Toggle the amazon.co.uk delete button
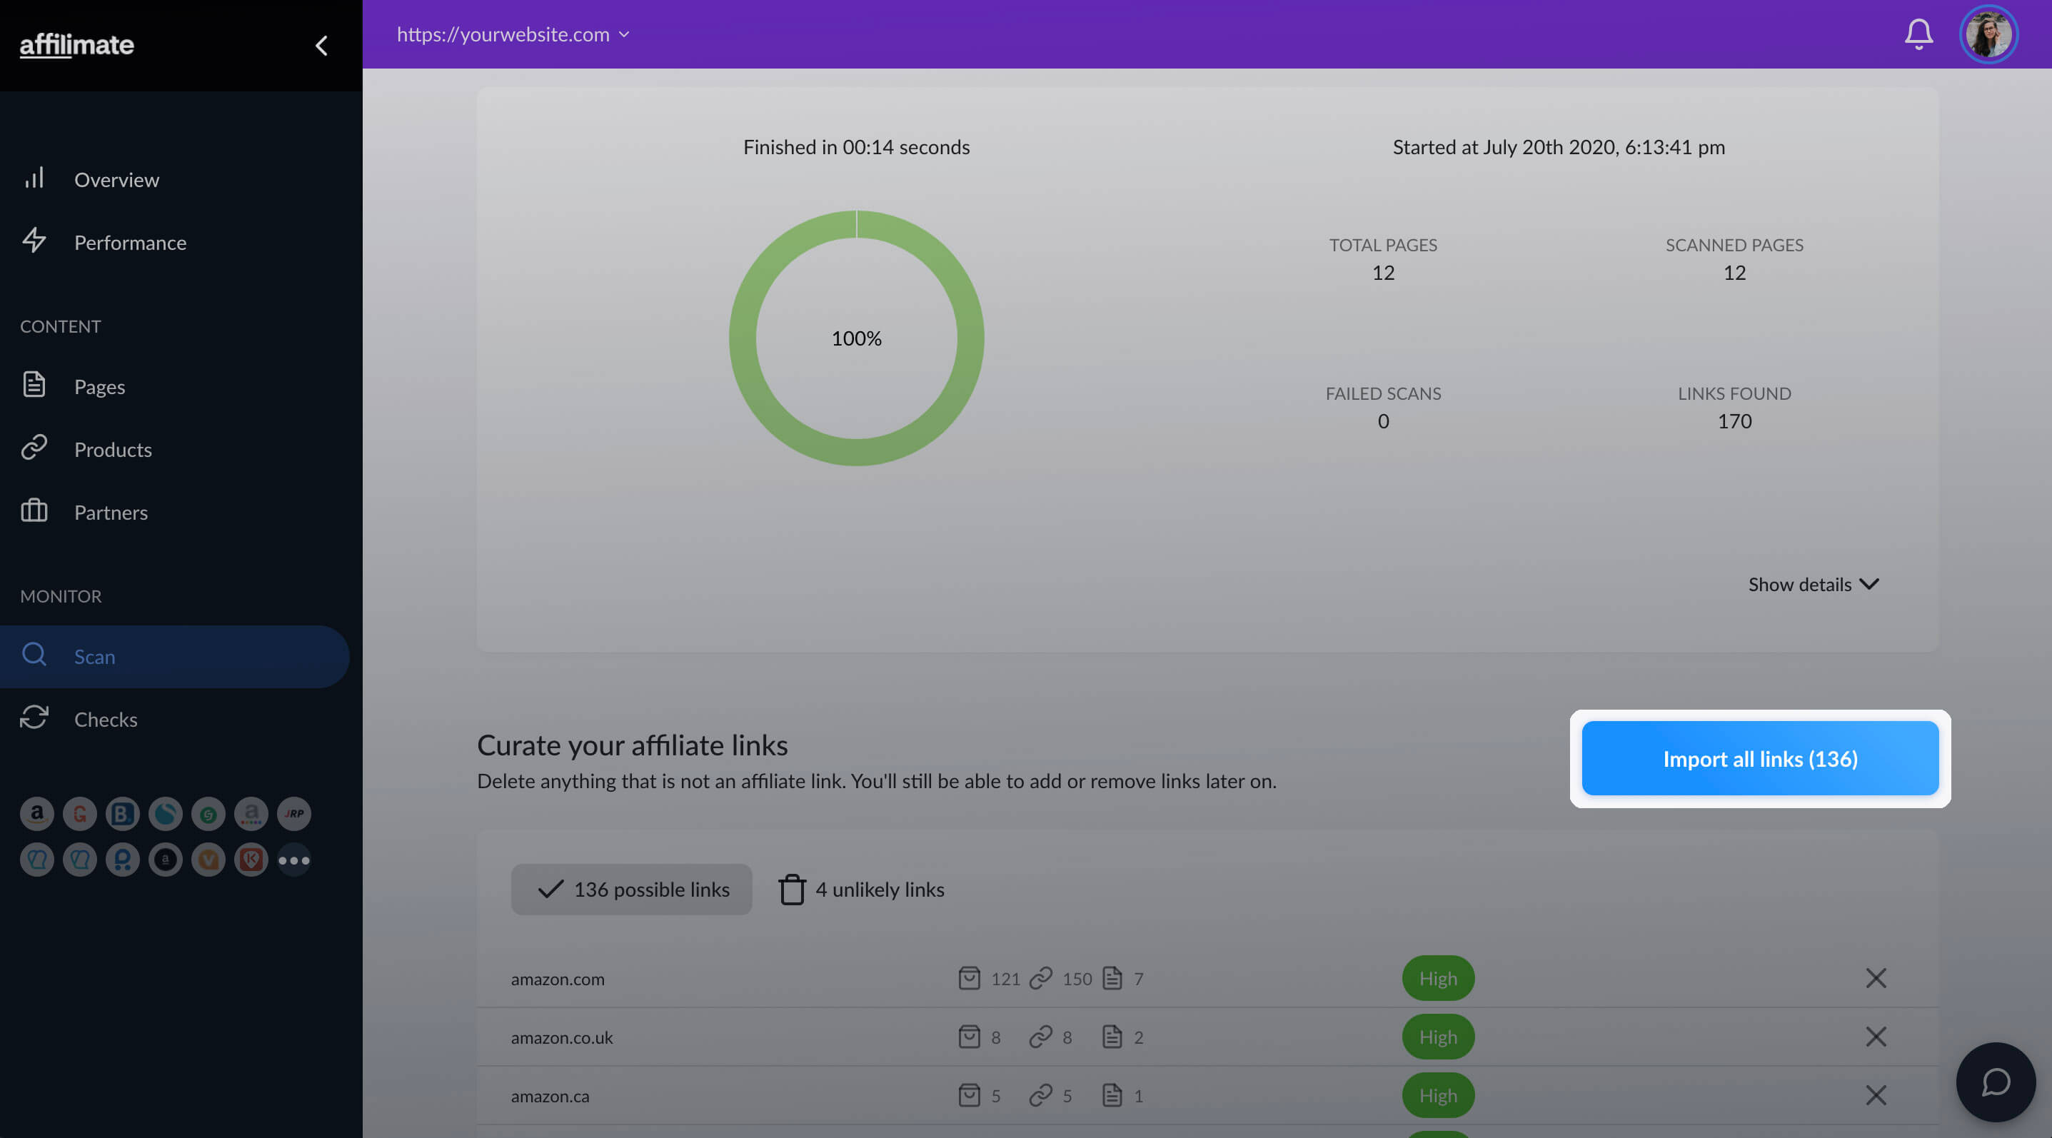The height and width of the screenshot is (1138, 2052). (1876, 1036)
